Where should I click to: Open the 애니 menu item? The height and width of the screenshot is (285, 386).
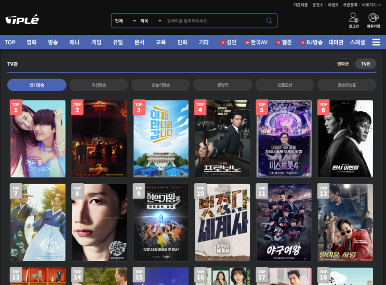tap(74, 42)
